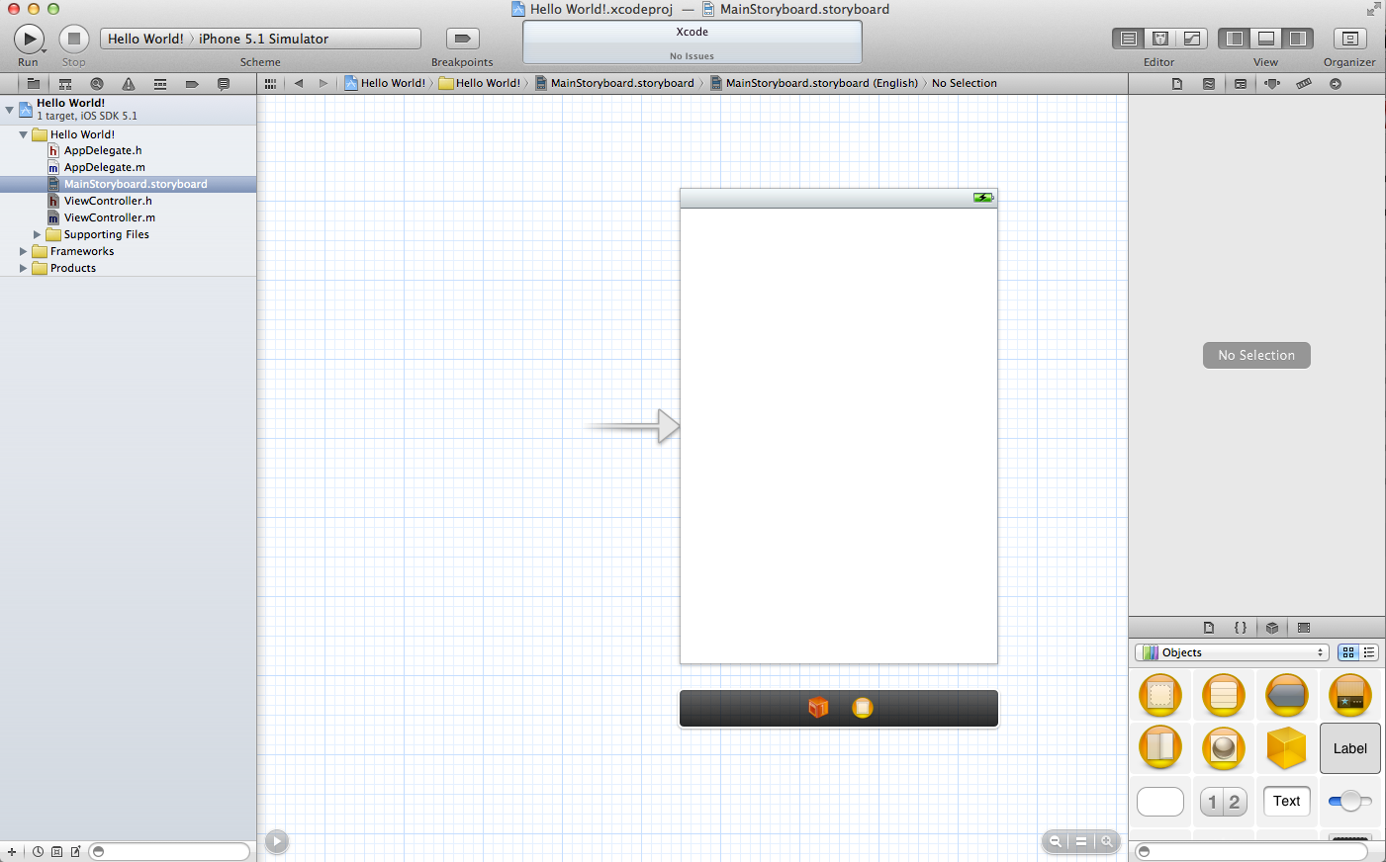Show the Debug navigator

160,84
